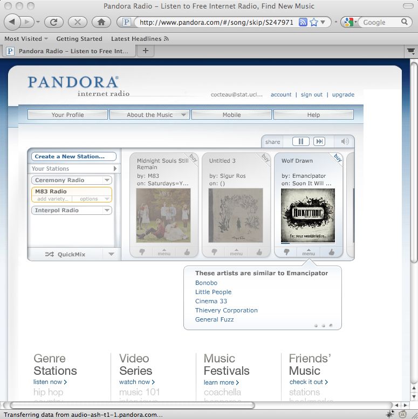
Task: Click the Sigur Ros album artwork
Action: tap(236, 215)
